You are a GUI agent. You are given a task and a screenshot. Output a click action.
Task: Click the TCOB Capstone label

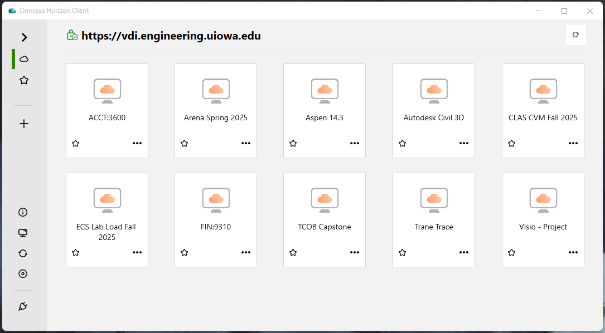click(x=325, y=227)
